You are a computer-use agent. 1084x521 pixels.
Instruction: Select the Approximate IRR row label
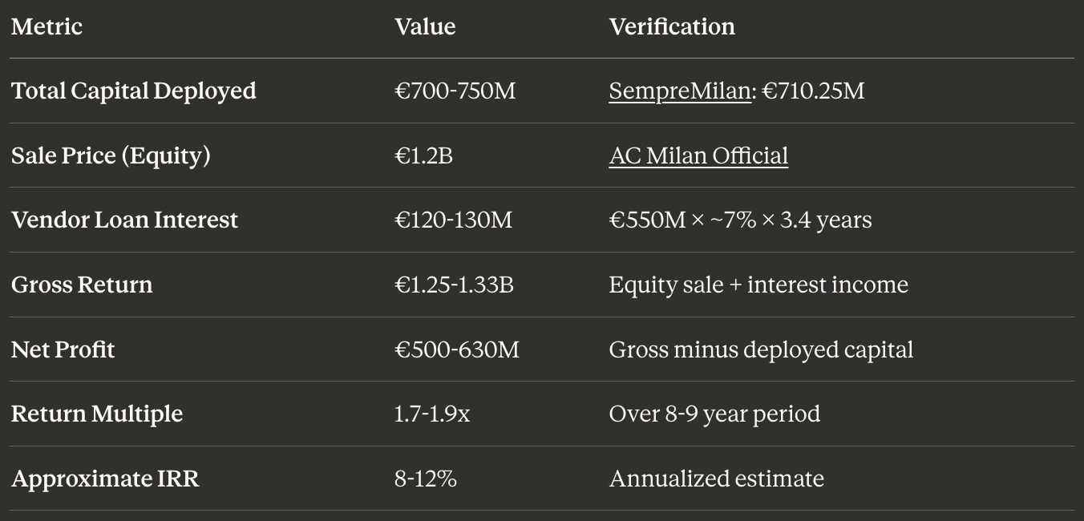tap(105, 479)
